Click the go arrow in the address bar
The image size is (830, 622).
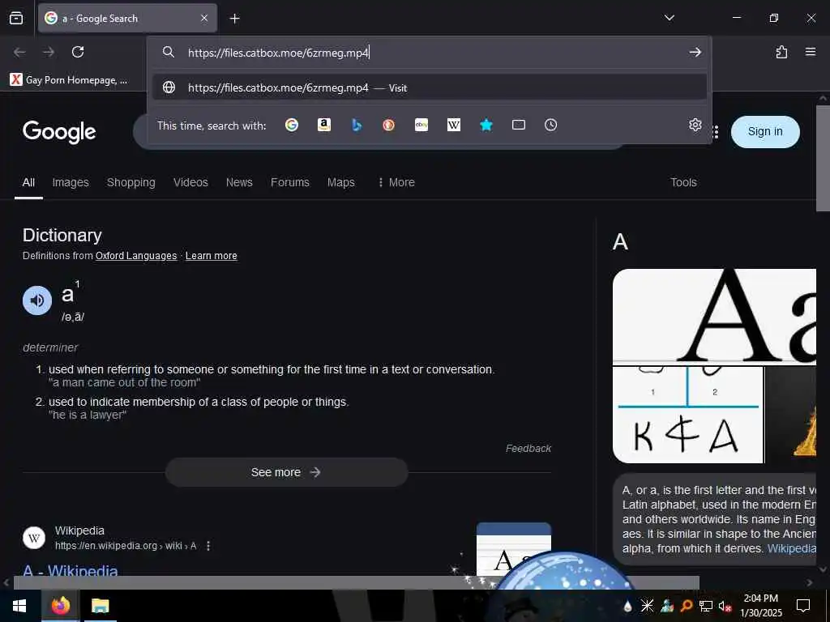[695, 53]
